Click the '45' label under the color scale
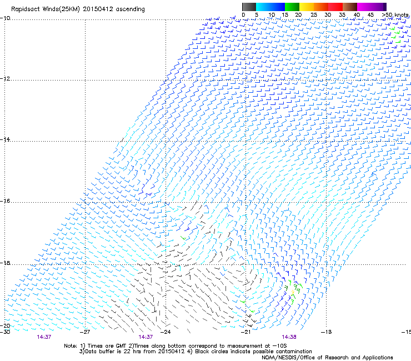The height and width of the screenshot is (361, 411). click(x=370, y=15)
